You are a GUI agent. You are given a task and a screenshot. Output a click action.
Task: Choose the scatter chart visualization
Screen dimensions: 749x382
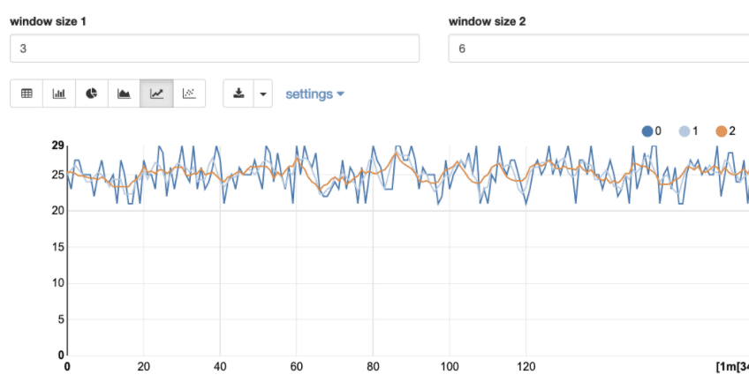point(189,94)
